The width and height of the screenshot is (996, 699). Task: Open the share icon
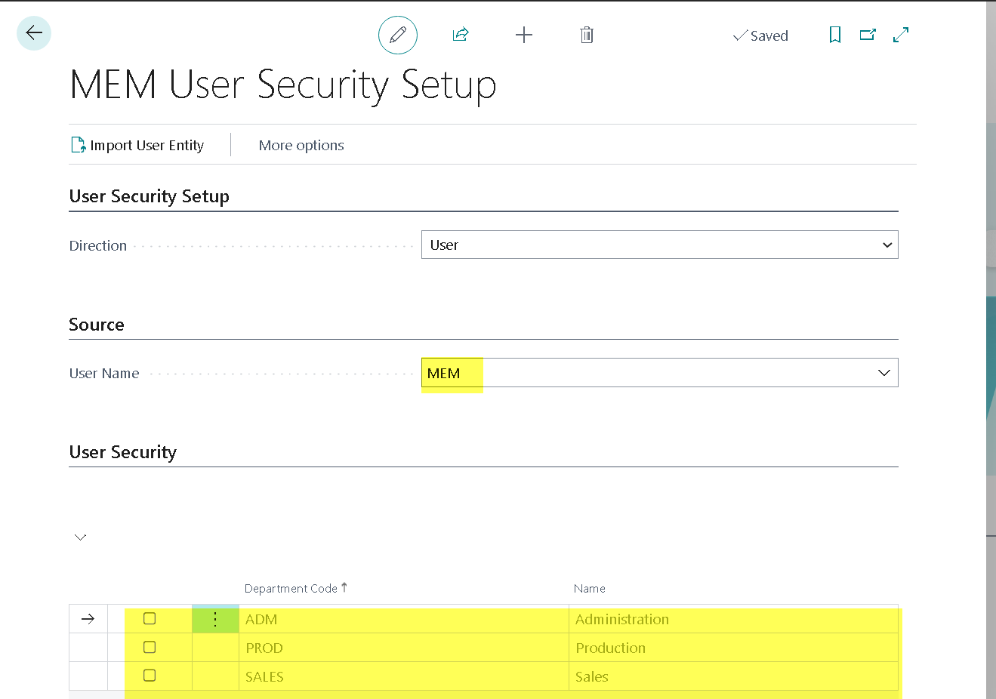click(461, 35)
